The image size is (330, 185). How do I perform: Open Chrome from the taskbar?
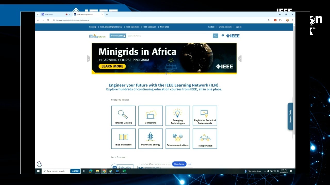pyautogui.click(x=104, y=171)
